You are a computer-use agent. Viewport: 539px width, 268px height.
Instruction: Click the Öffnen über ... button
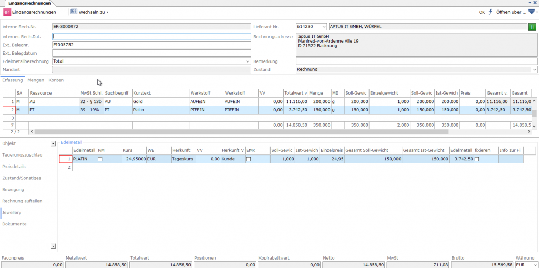pos(511,12)
